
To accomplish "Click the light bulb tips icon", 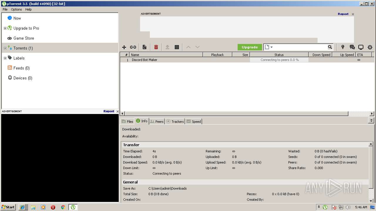I will click(x=343, y=47).
